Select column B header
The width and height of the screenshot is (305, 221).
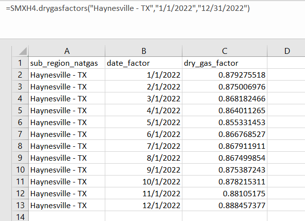click(x=143, y=51)
